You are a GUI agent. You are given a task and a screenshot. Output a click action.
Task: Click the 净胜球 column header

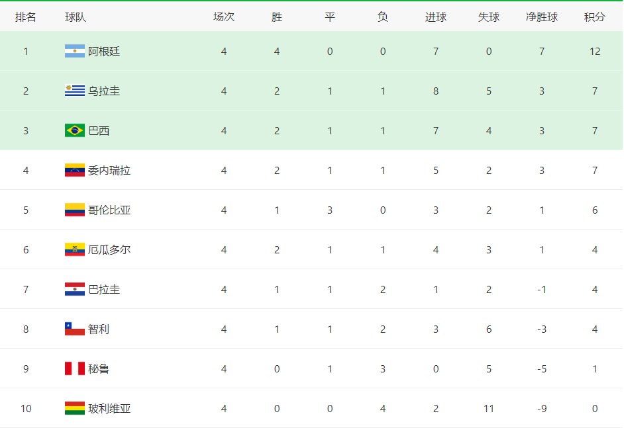pyautogui.click(x=542, y=17)
